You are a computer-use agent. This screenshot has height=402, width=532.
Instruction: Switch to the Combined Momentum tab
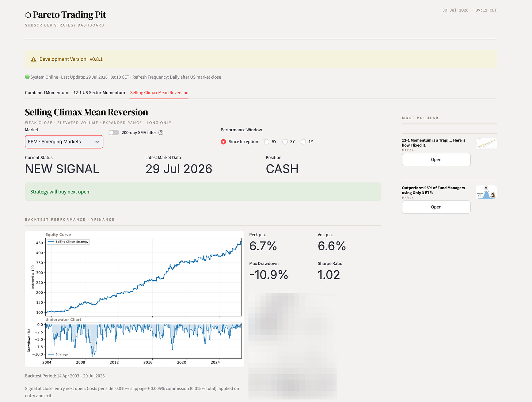(x=46, y=93)
